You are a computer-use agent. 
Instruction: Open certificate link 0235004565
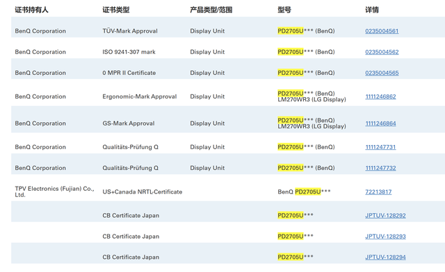tap(382, 73)
